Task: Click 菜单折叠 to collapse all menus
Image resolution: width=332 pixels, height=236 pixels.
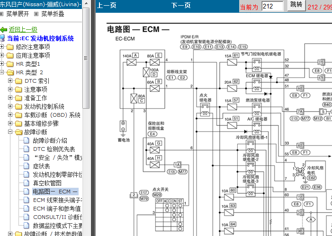Action: 53,14
